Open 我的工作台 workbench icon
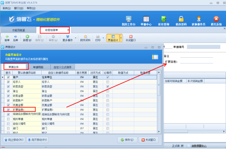This screenshot has width=226, height=149. [x=129, y=19]
